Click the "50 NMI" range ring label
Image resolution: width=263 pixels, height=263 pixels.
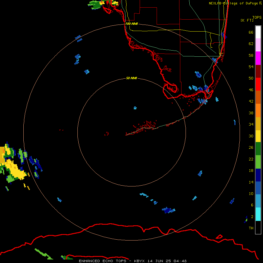131,78
